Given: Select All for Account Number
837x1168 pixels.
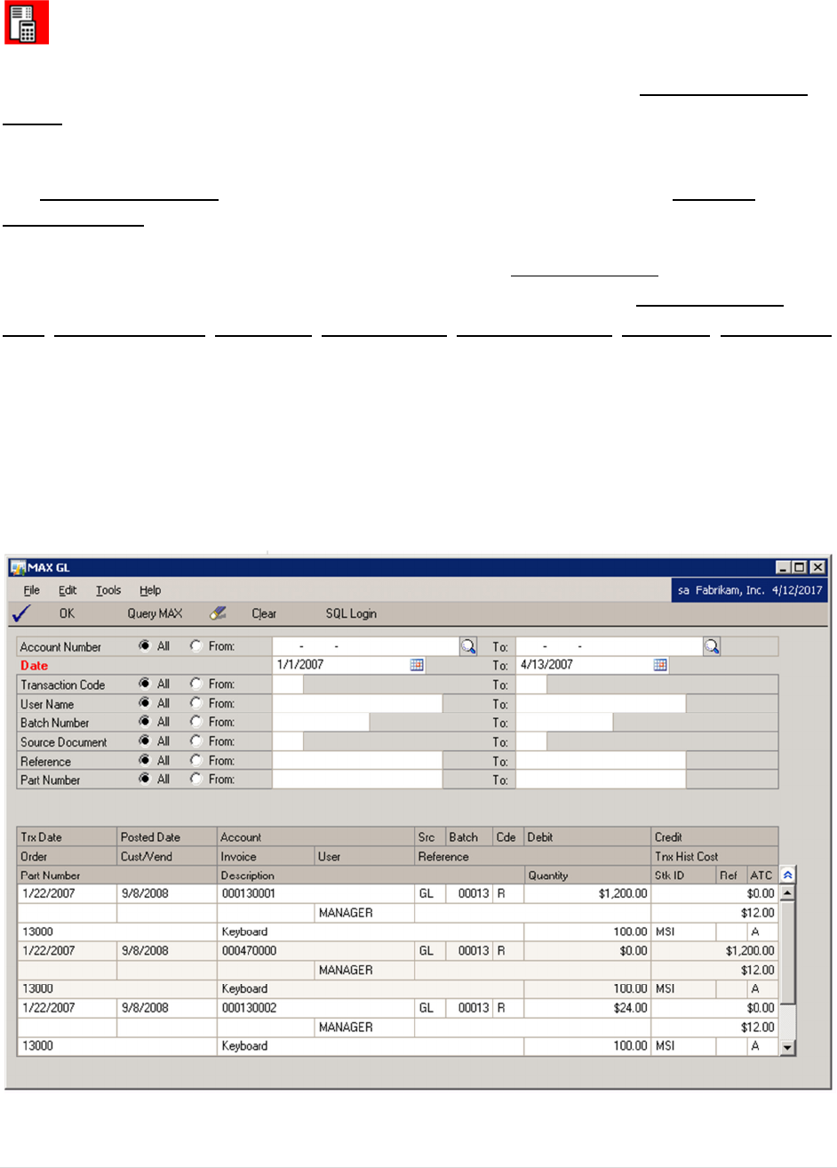Looking at the screenshot, I should coord(145,646).
